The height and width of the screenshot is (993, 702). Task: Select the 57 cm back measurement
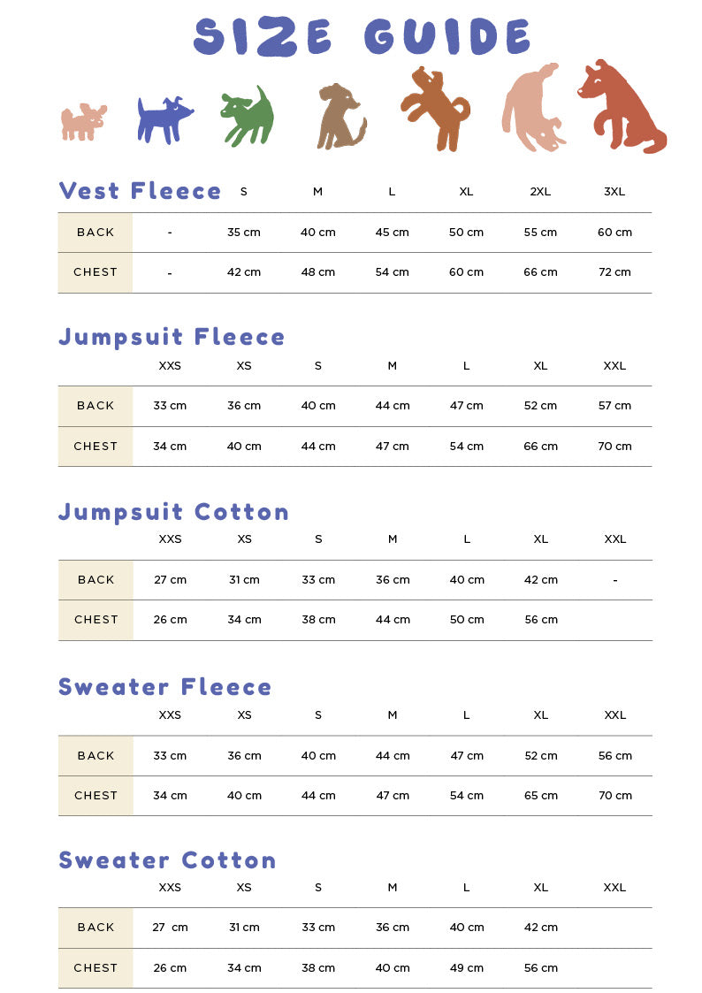tap(614, 406)
